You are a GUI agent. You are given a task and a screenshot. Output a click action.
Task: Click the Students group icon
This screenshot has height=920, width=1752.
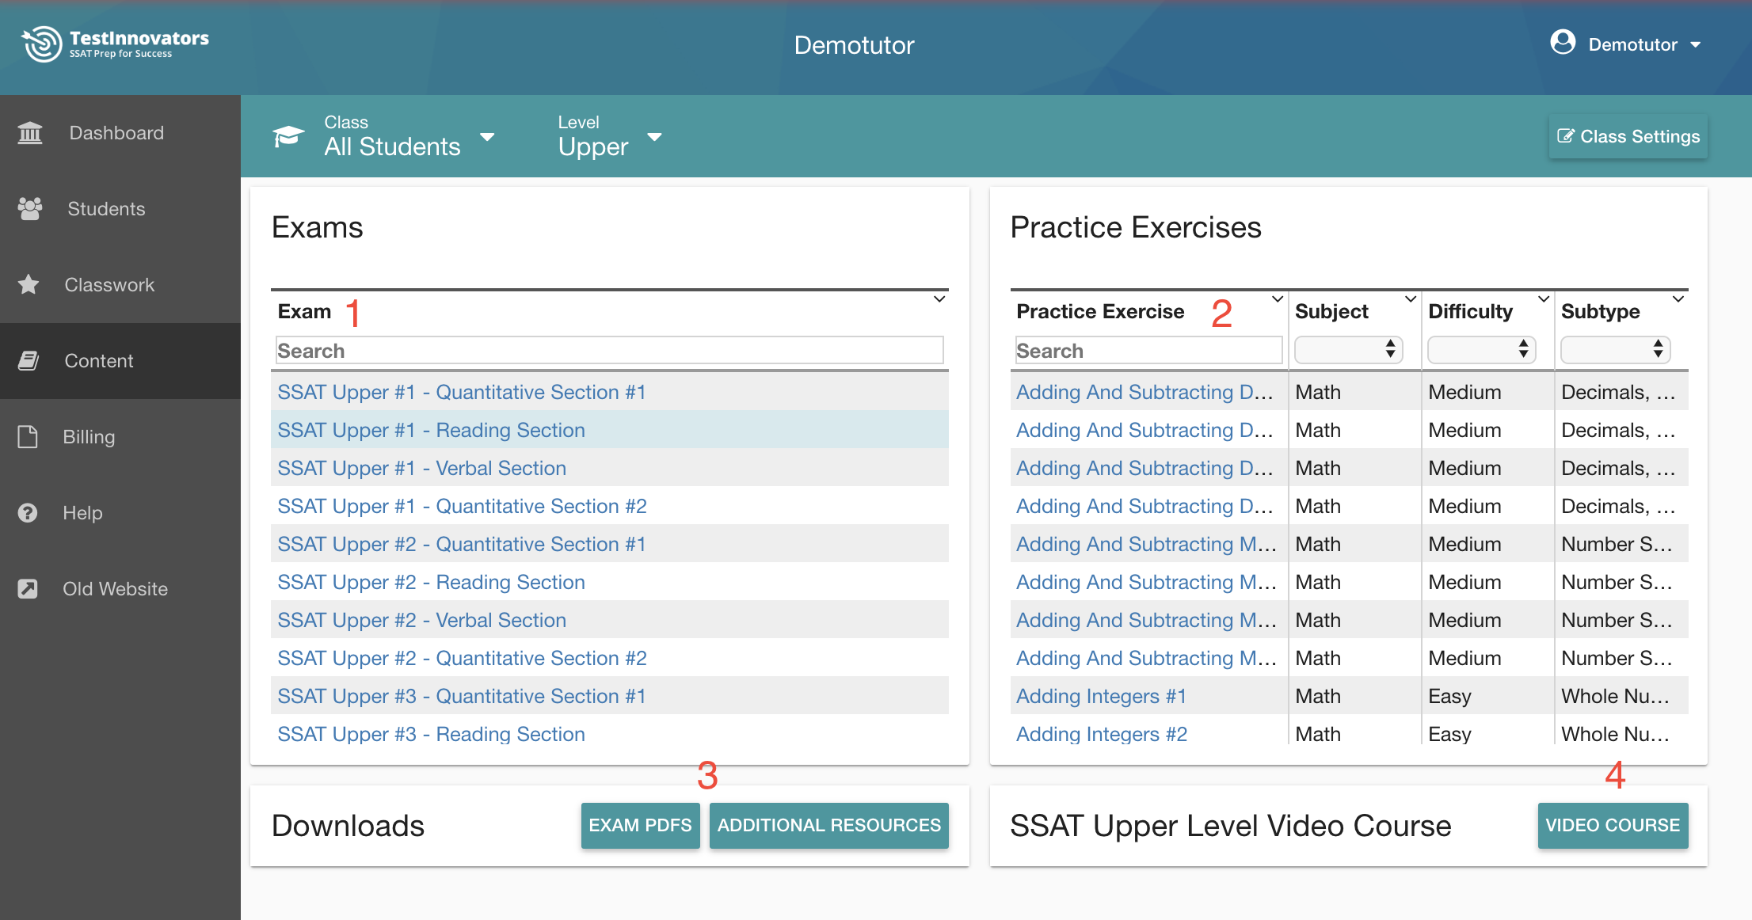30,209
